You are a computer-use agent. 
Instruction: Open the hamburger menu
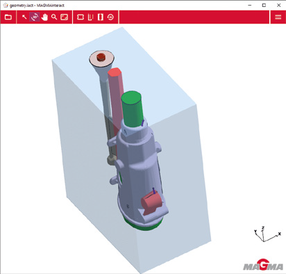click(x=278, y=17)
